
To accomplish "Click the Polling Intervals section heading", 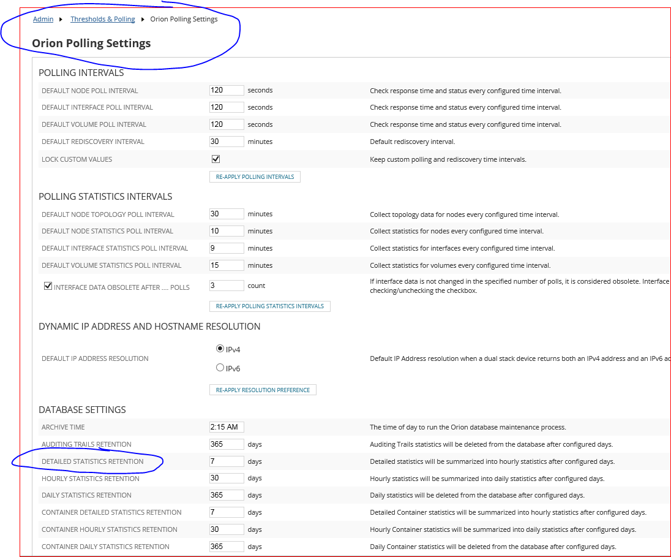I will (x=81, y=73).
